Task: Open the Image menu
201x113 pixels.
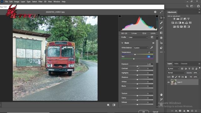Action: tap(17, 2)
